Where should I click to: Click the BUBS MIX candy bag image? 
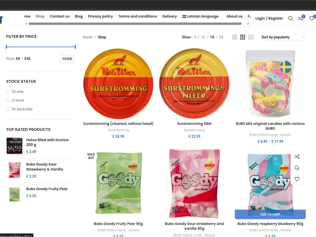pos(270,84)
